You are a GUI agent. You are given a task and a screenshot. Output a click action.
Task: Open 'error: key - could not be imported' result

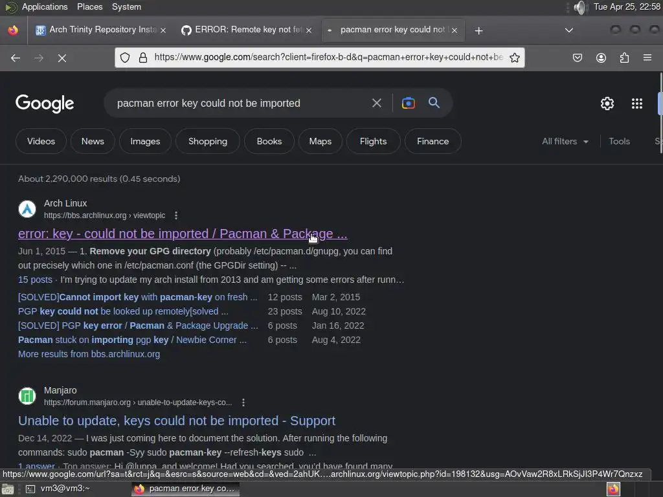[x=183, y=234]
